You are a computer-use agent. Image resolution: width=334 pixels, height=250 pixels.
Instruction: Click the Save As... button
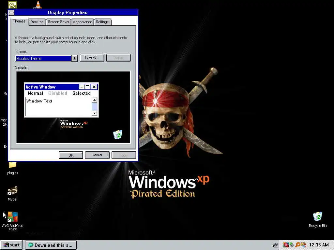click(92, 58)
